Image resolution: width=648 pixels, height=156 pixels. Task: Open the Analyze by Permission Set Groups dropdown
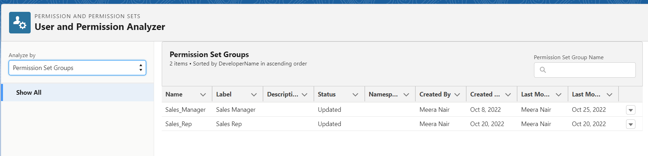77,68
